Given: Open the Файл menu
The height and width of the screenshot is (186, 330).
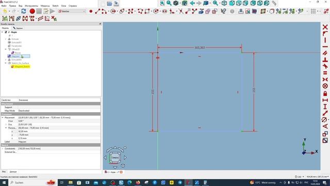Looking at the screenshot, I should (4, 6).
